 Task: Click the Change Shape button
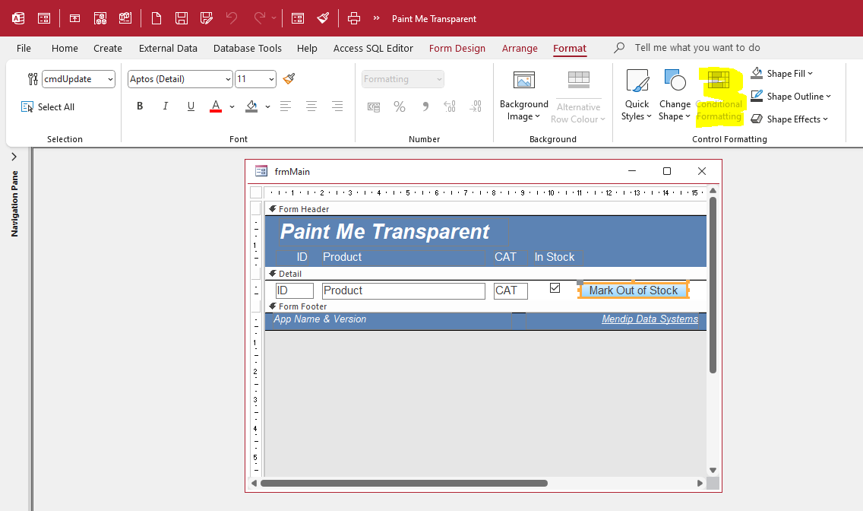pos(675,95)
